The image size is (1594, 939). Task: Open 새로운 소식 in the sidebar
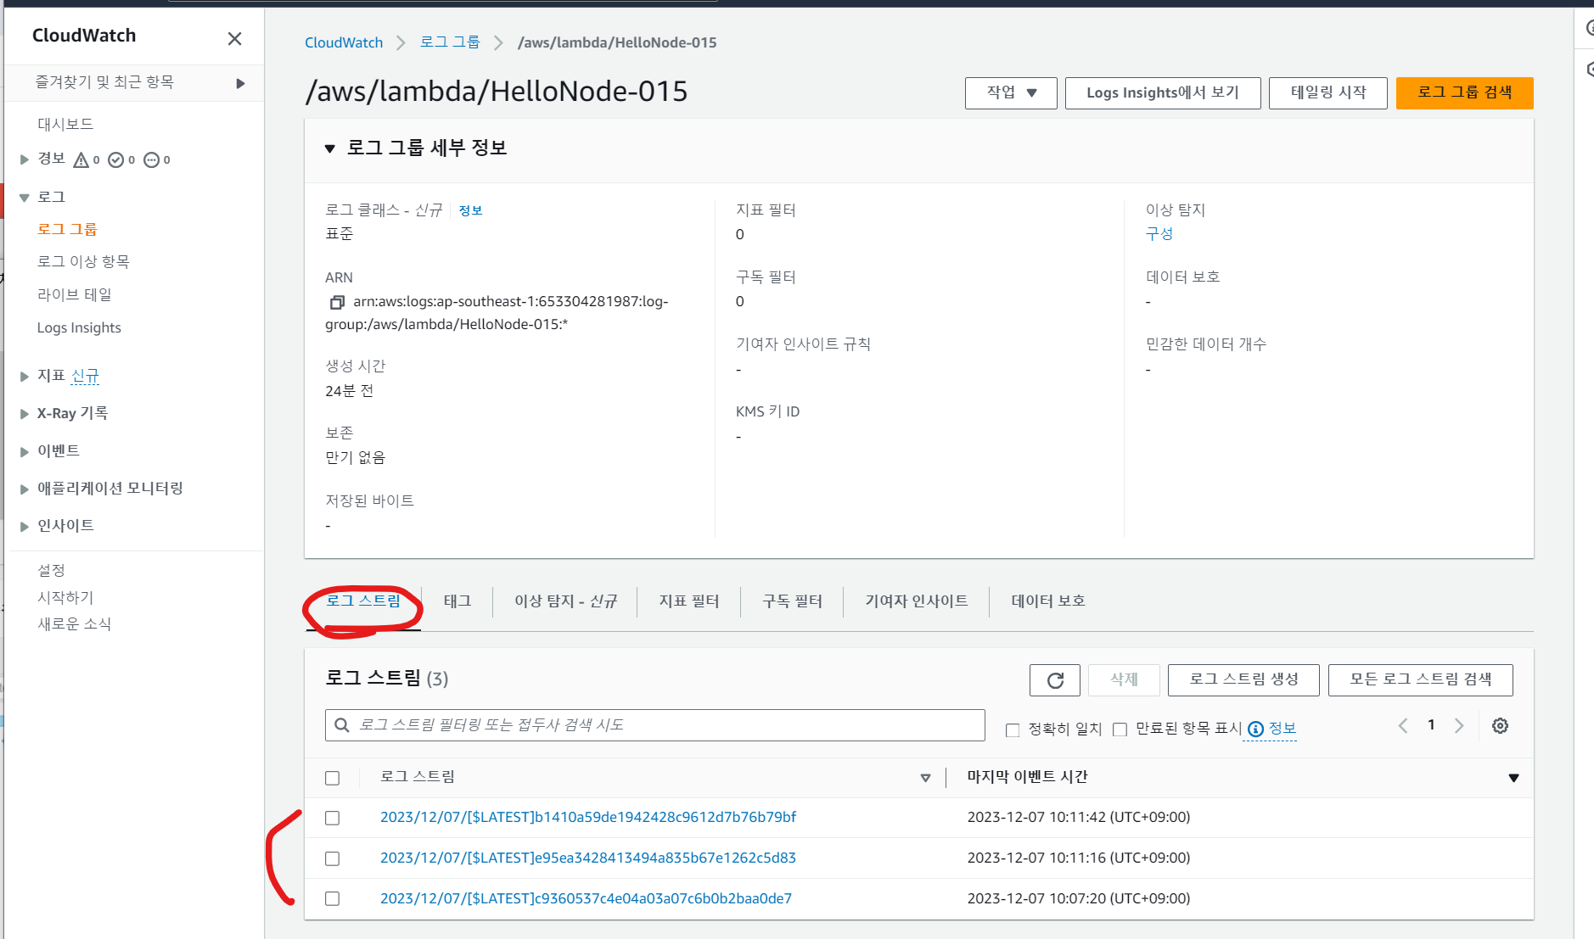[x=75, y=623]
